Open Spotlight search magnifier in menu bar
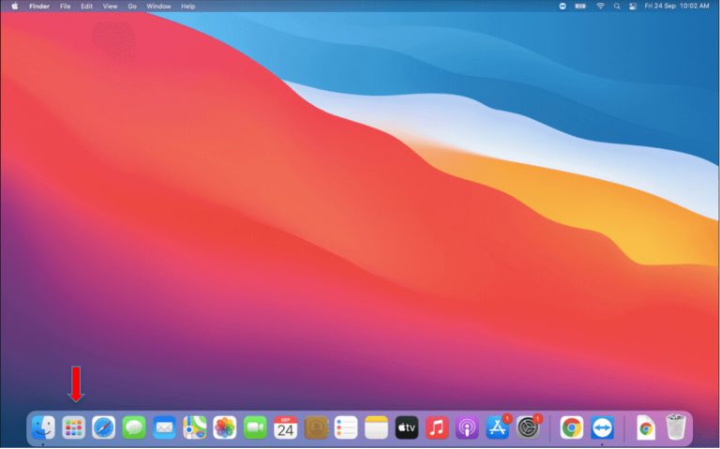The image size is (720, 449). coord(617,6)
